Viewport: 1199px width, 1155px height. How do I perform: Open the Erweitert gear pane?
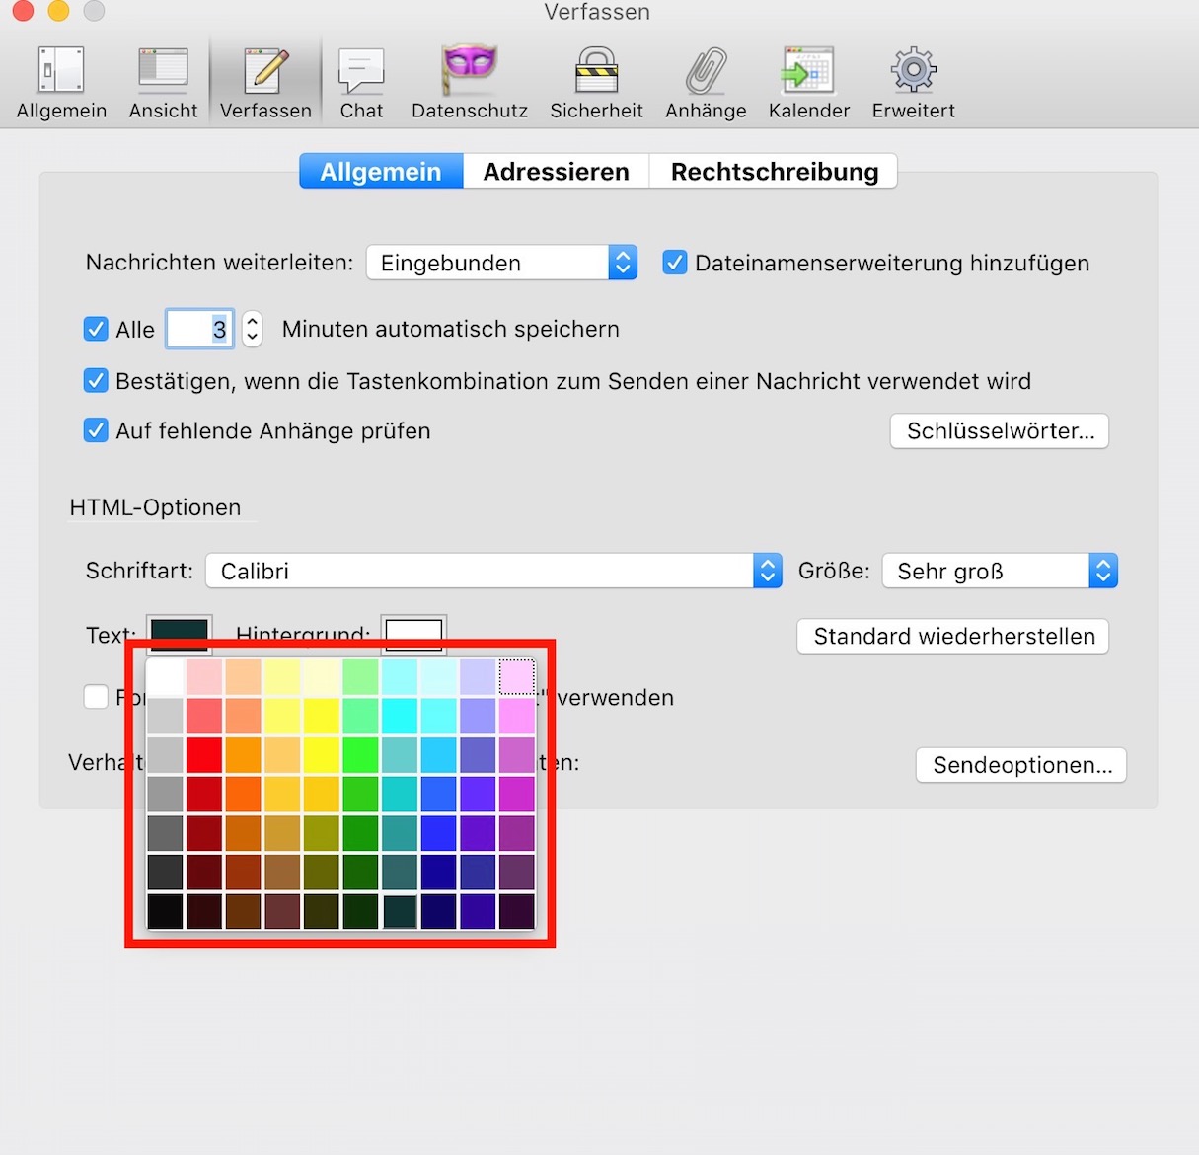pyautogui.click(x=914, y=83)
